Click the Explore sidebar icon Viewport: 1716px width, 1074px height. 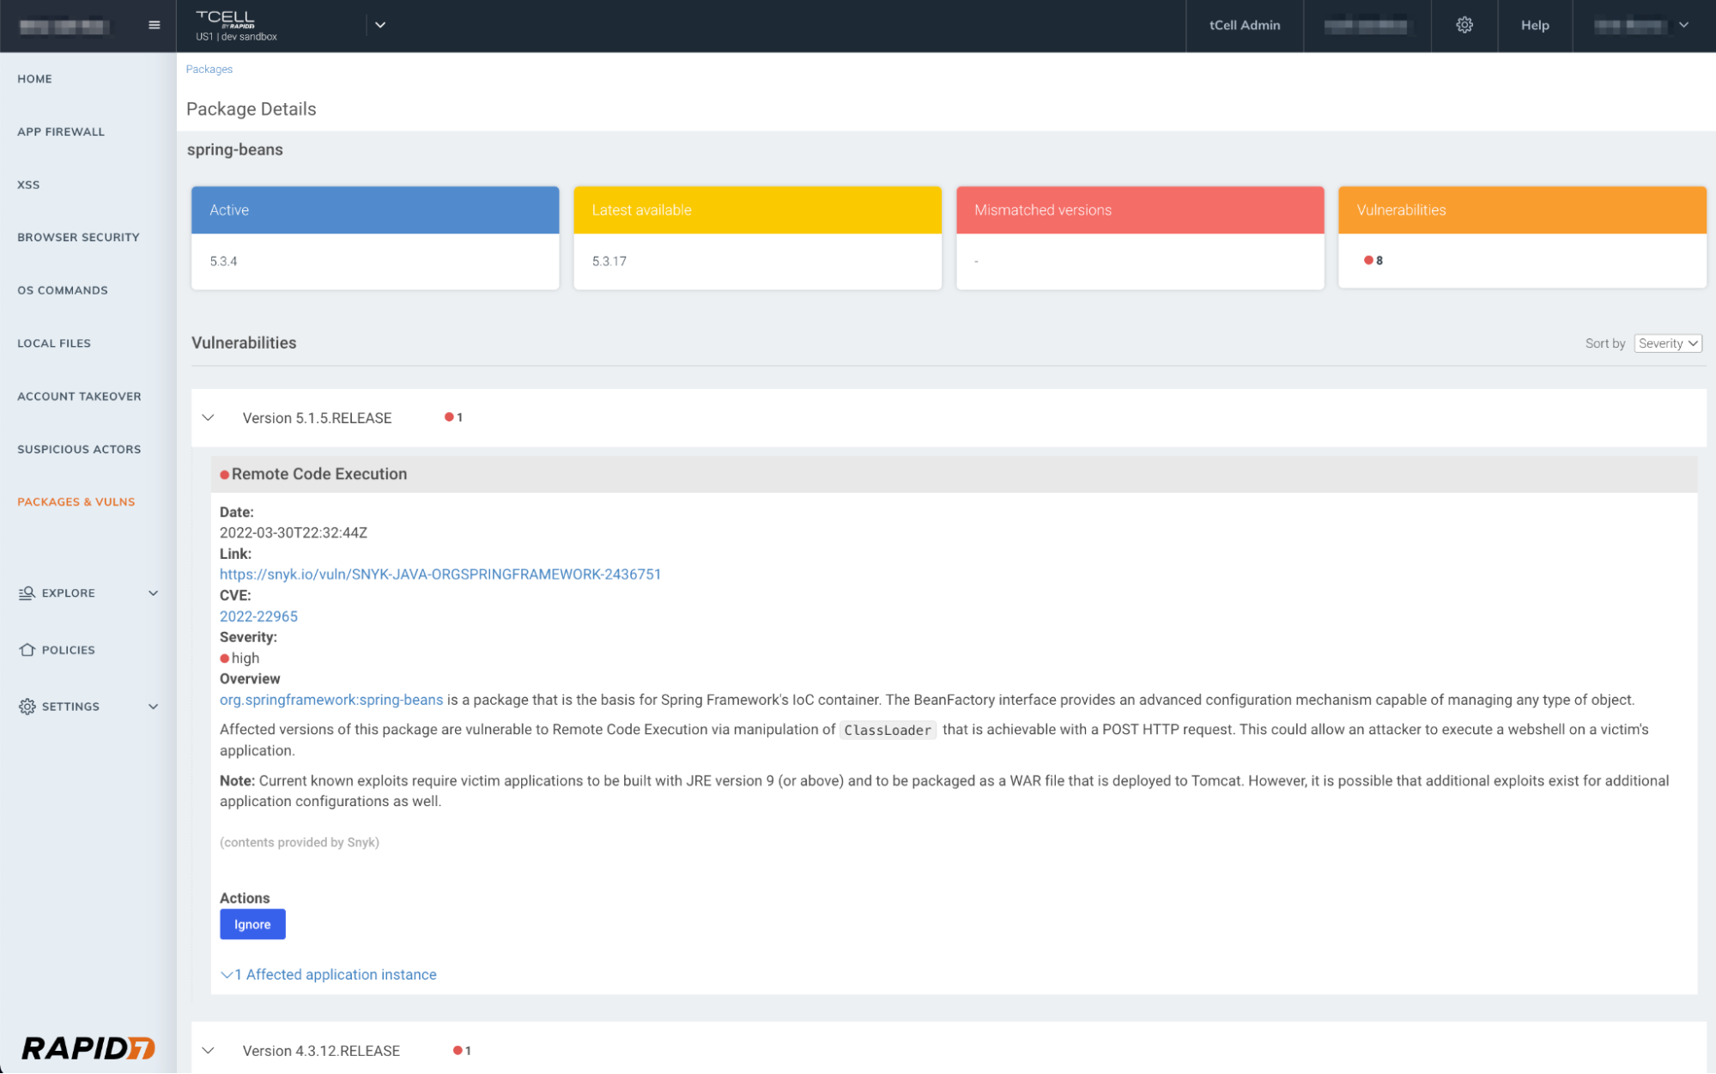[27, 593]
